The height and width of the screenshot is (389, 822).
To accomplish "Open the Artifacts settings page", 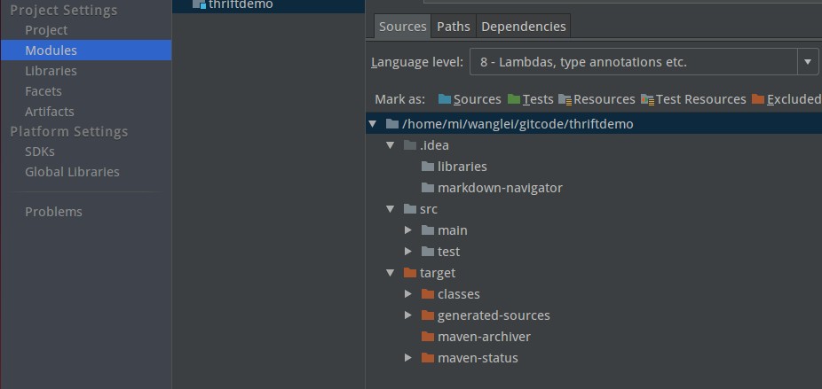I will [50, 112].
